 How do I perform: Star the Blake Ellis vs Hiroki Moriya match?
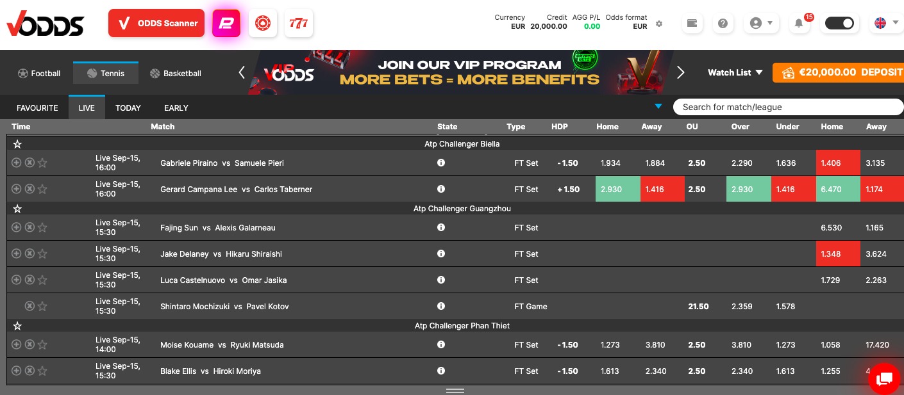click(42, 371)
